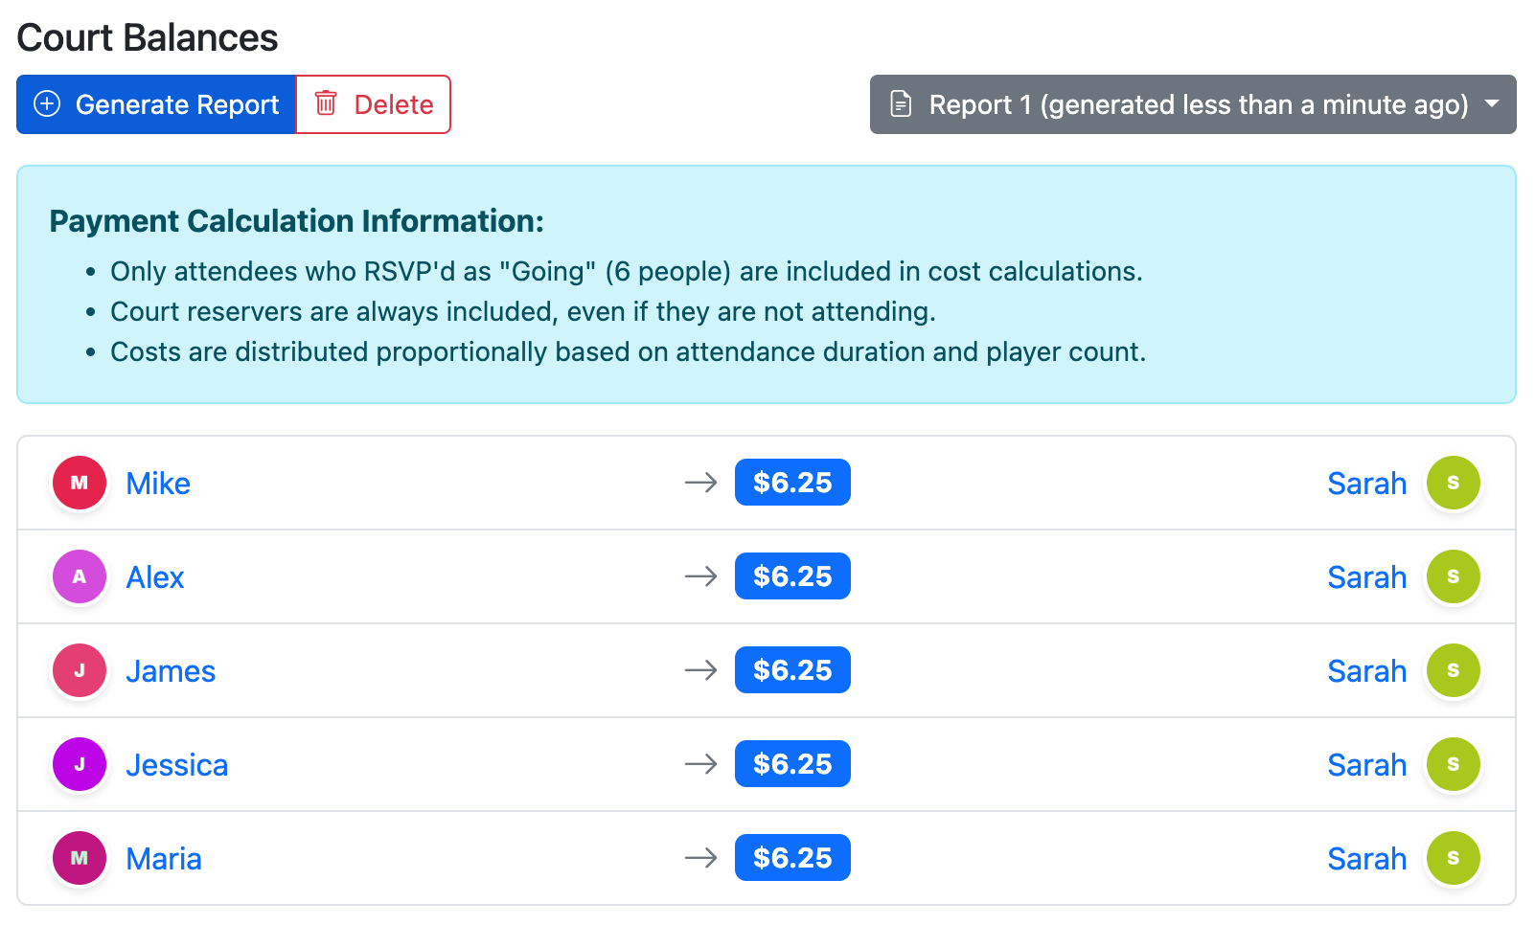The height and width of the screenshot is (925, 1535).
Task: Click Alex's purple avatar icon
Action: click(x=80, y=577)
